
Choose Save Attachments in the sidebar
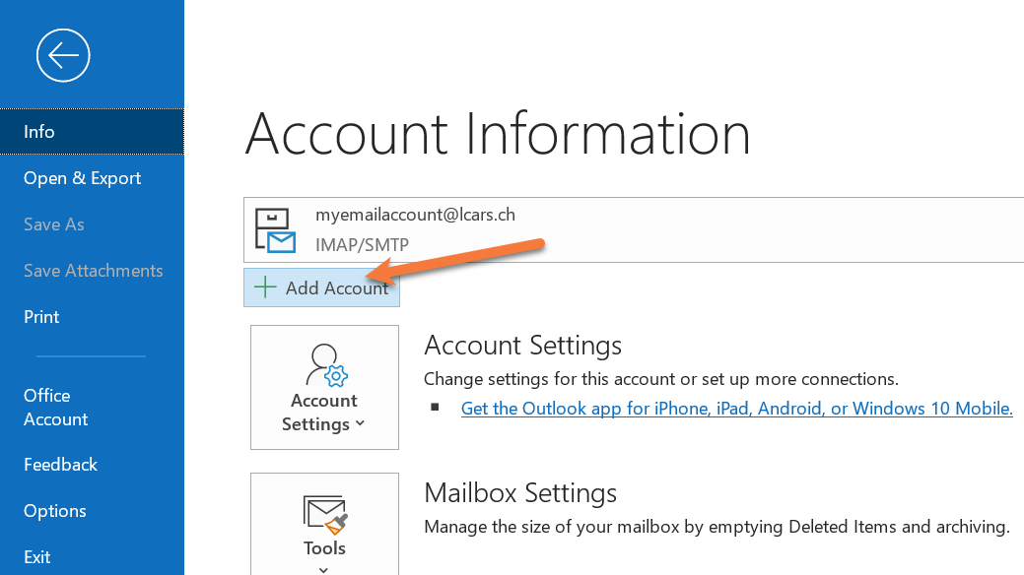tap(94, 271)
